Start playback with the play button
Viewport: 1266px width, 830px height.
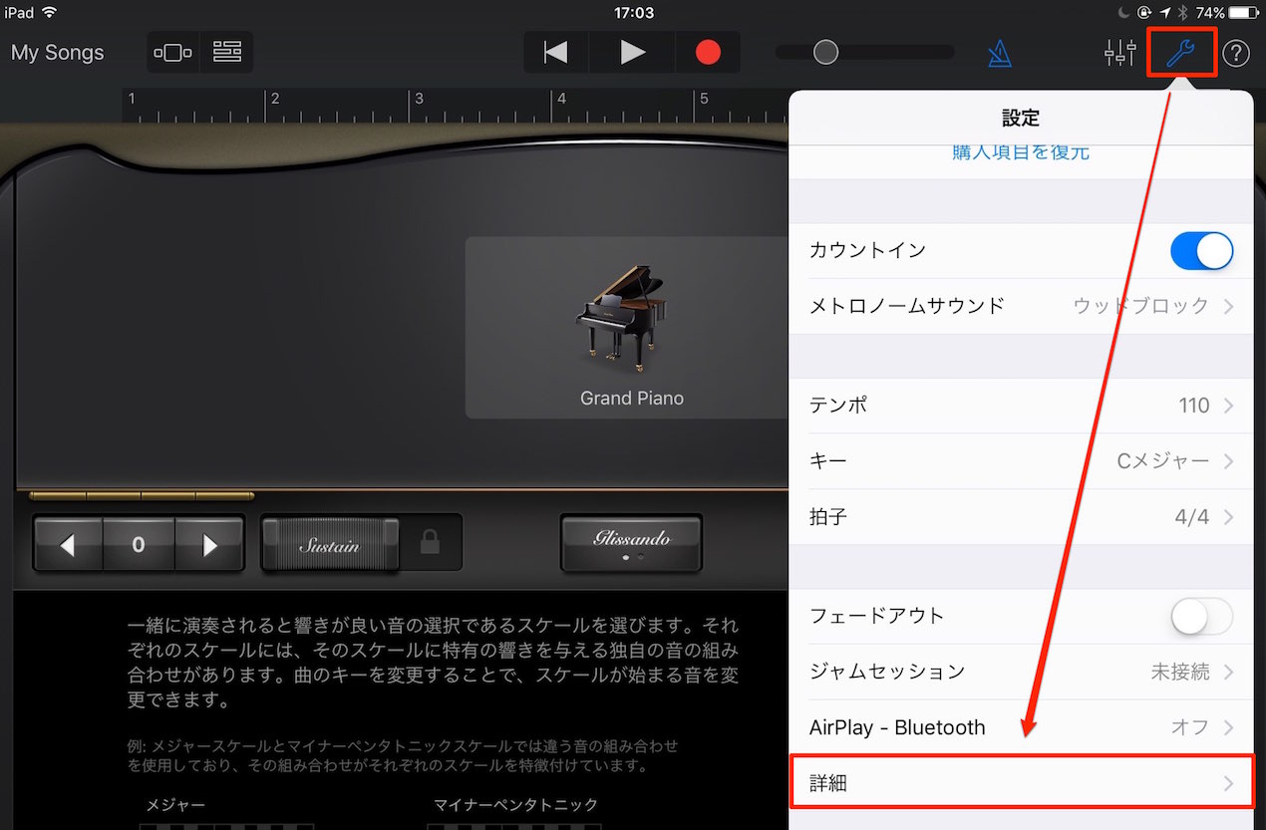pos(632,52)
